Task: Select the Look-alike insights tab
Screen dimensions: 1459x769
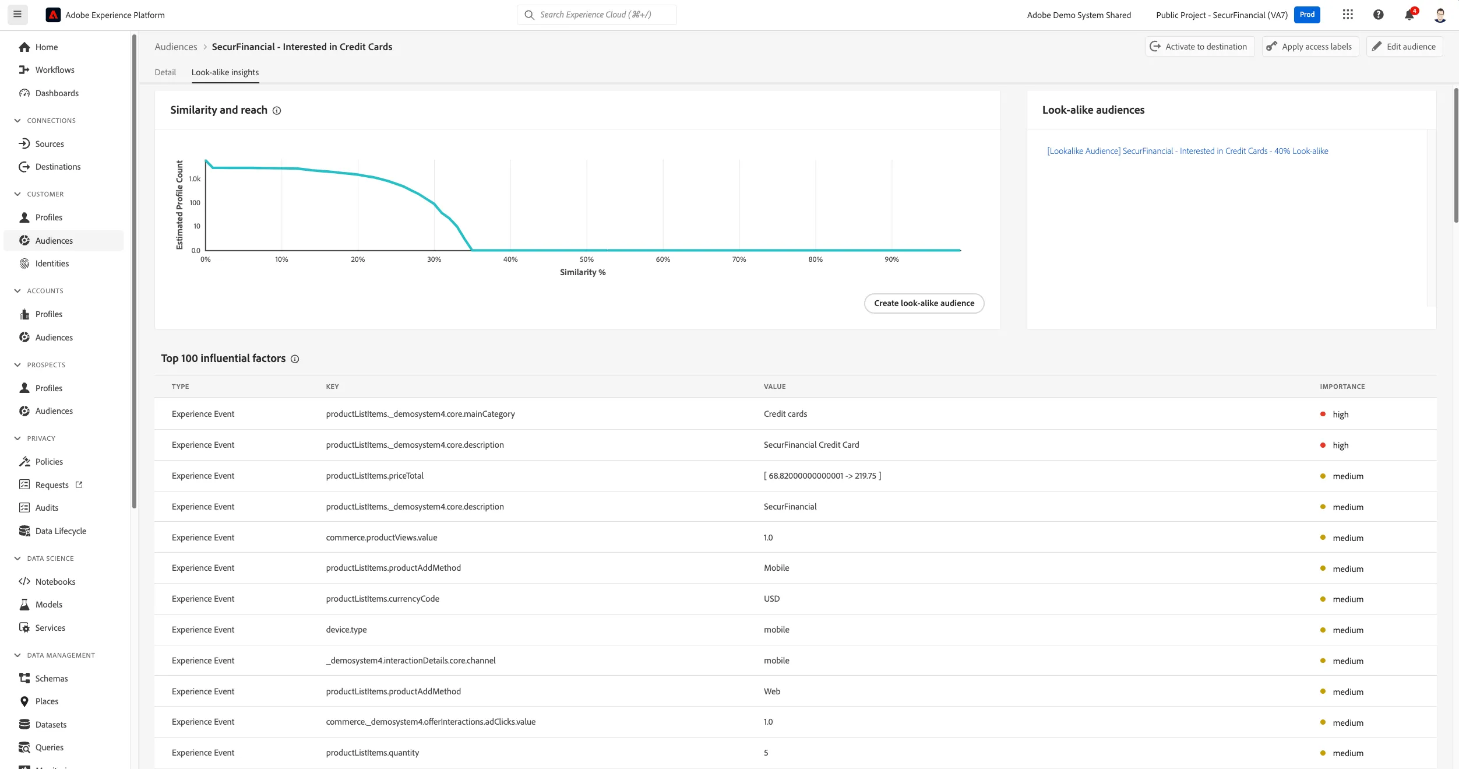Action: coord(225,72)
